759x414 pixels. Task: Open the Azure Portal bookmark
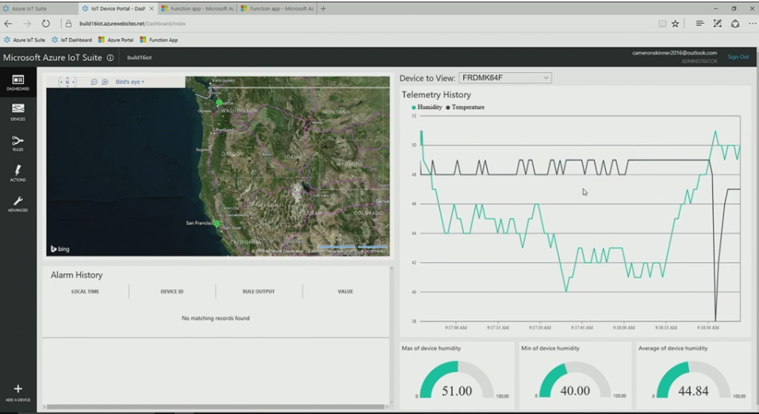(116, 40)
